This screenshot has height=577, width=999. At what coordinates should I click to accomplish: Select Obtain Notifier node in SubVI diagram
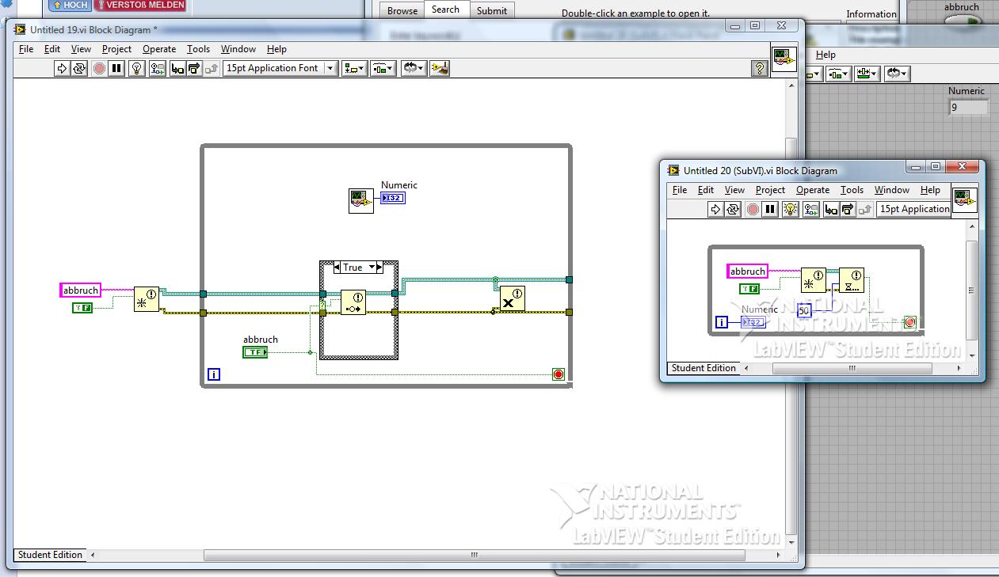(x=814, y=280)
